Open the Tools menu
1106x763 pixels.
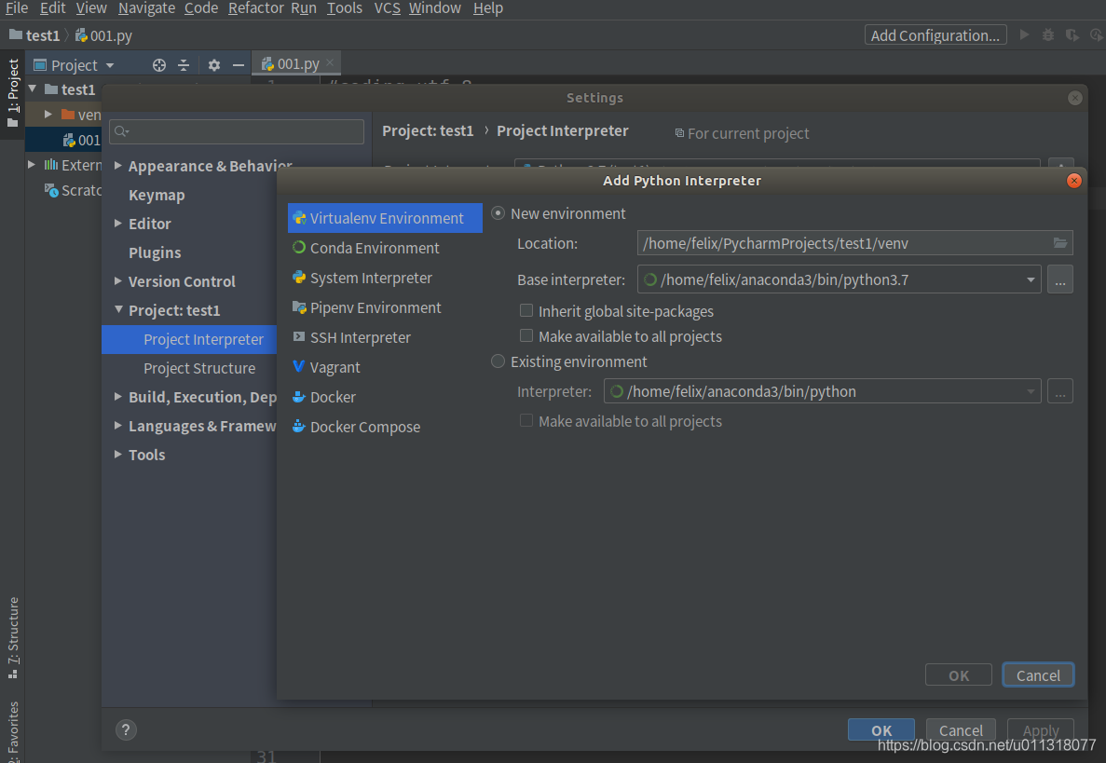pos(344,8)
